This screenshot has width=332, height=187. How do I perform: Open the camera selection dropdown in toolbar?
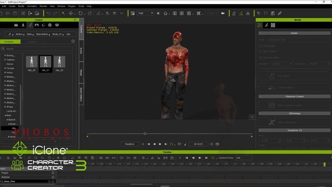tap(212, 13)
